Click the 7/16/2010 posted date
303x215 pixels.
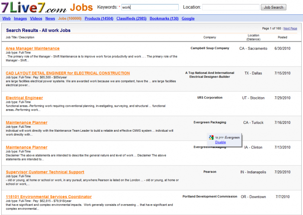[283, 123]
